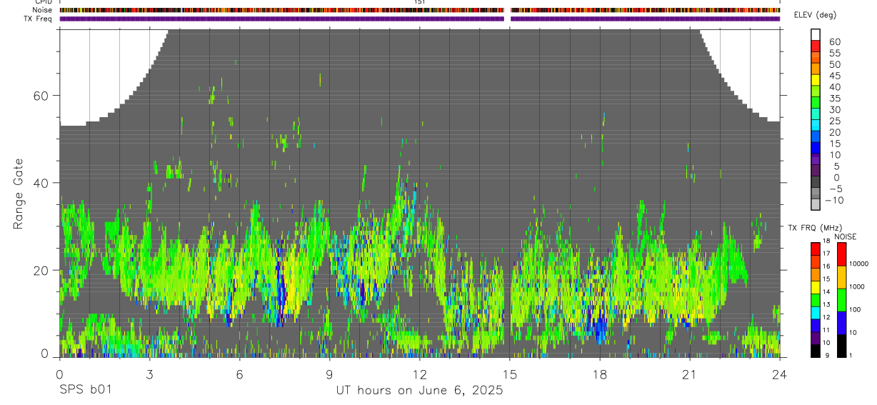This screenshot has height=405, width=877.
Task: Click the 'ELEV (deg)' colorbar title
Action: (x=815, y=15)
